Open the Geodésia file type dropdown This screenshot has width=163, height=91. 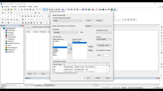(98, 26)
